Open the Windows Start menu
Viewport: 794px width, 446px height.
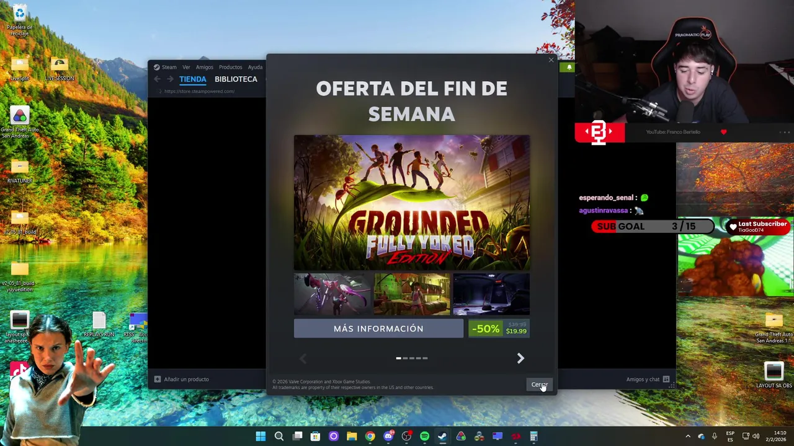click(261, 436)
